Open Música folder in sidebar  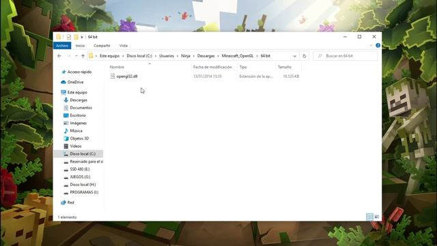[76, 131]
